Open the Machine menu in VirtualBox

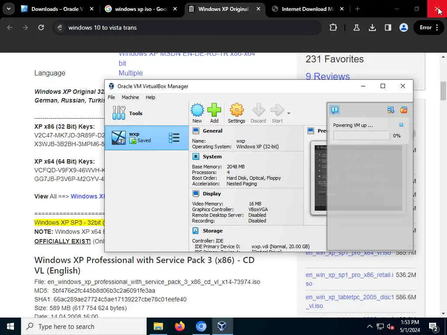pos(130,97)
